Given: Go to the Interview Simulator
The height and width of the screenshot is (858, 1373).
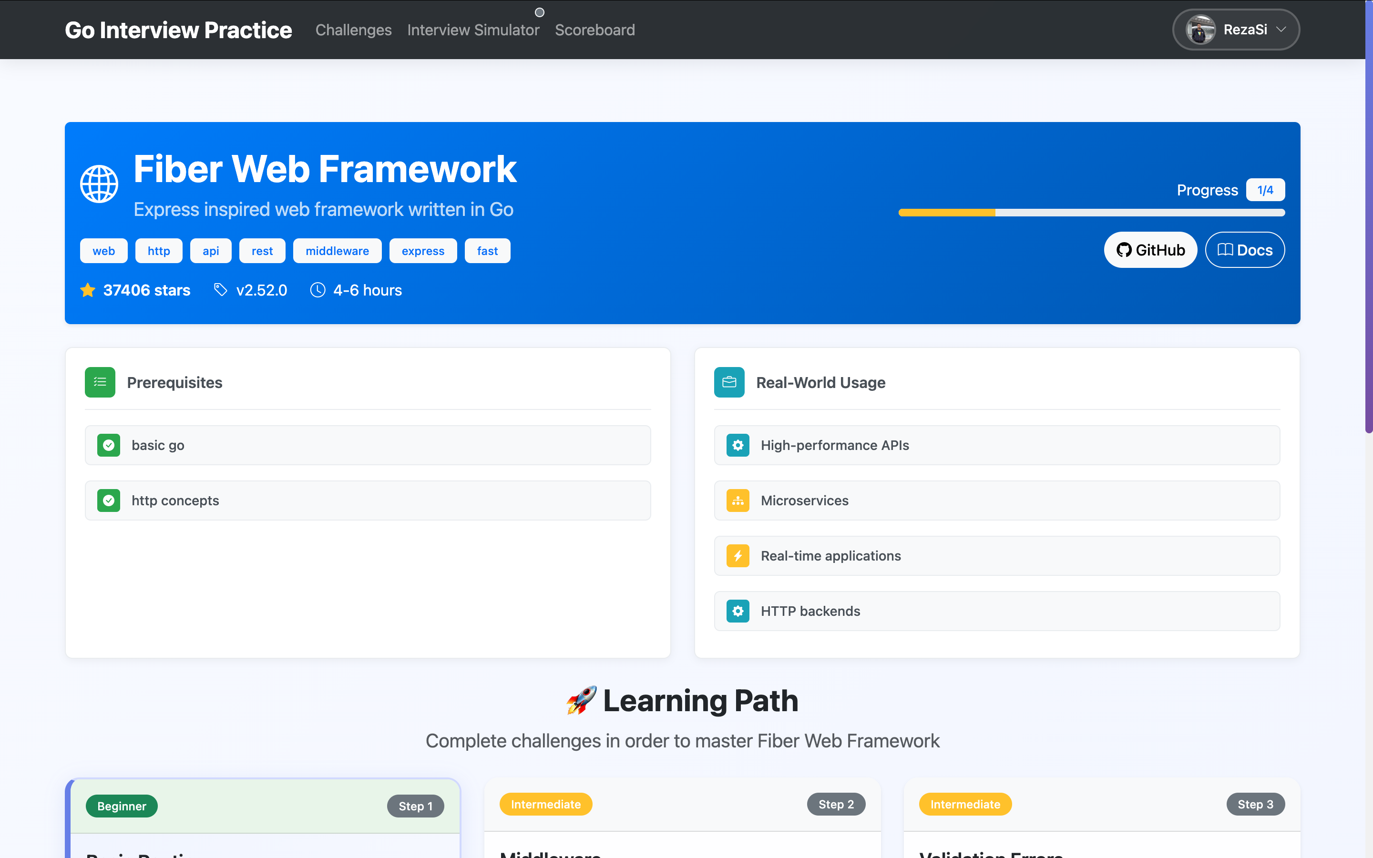Looking at the screenshot, I should [x=474, y=30].
